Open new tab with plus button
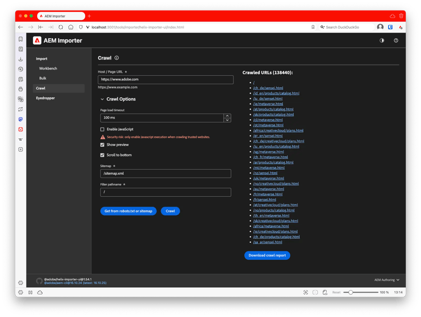The width and height of the screenshot is (421, 317). tap(89, 16)
